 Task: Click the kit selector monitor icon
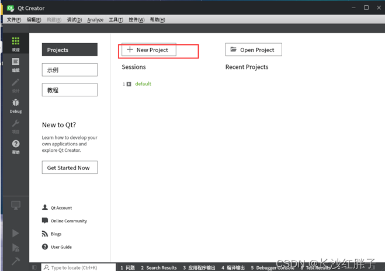[16, 205]
